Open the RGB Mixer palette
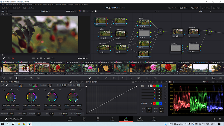 31,78
